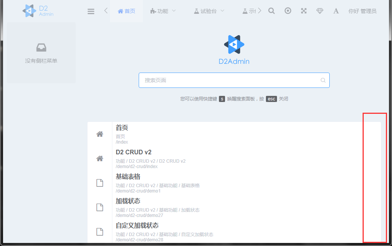Image resolution: width=392 pixels, height=246 pixels.
Task: Select the 加载状态 search result
Action: pyautogui.click(x=234, y=208)
